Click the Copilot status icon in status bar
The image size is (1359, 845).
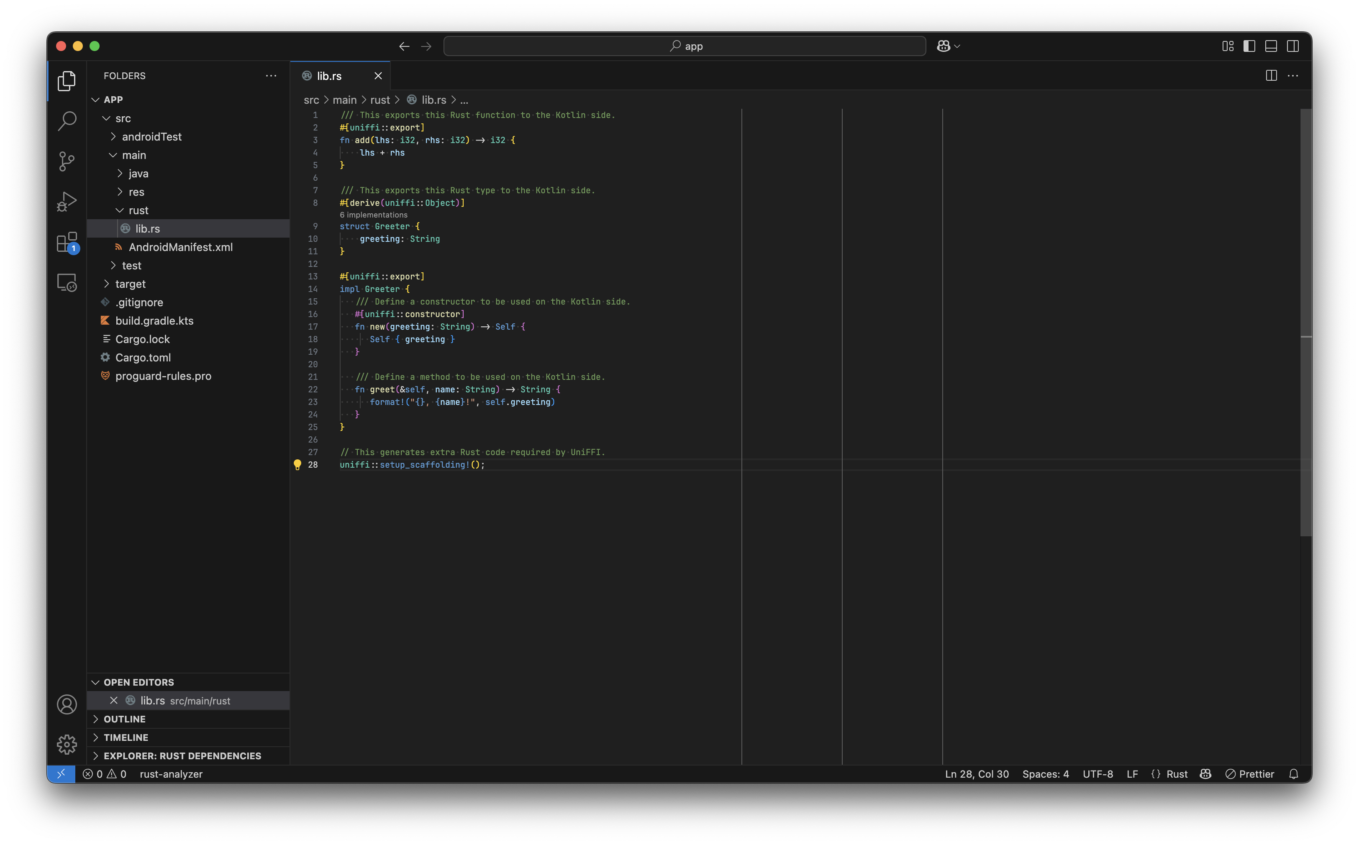click(x=1205, y=773)
